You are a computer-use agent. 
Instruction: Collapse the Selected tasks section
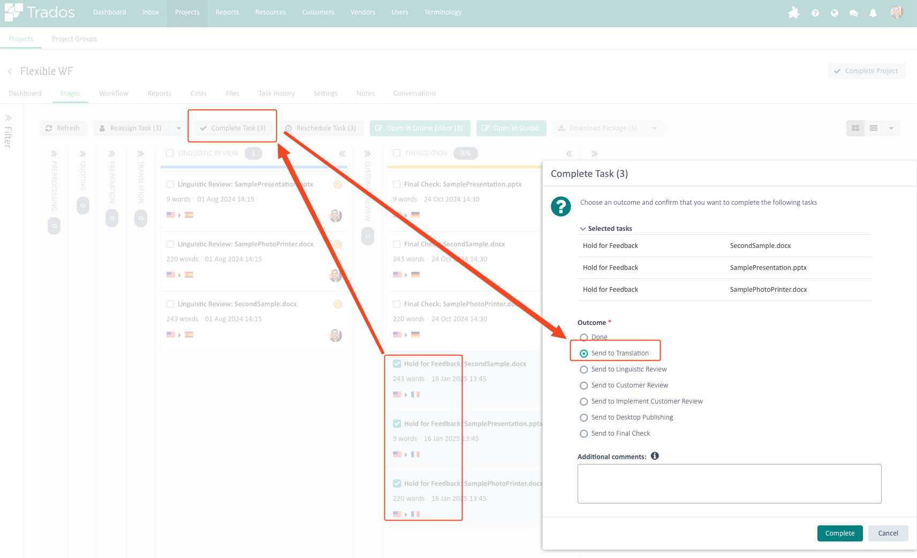tap(583, 229)
